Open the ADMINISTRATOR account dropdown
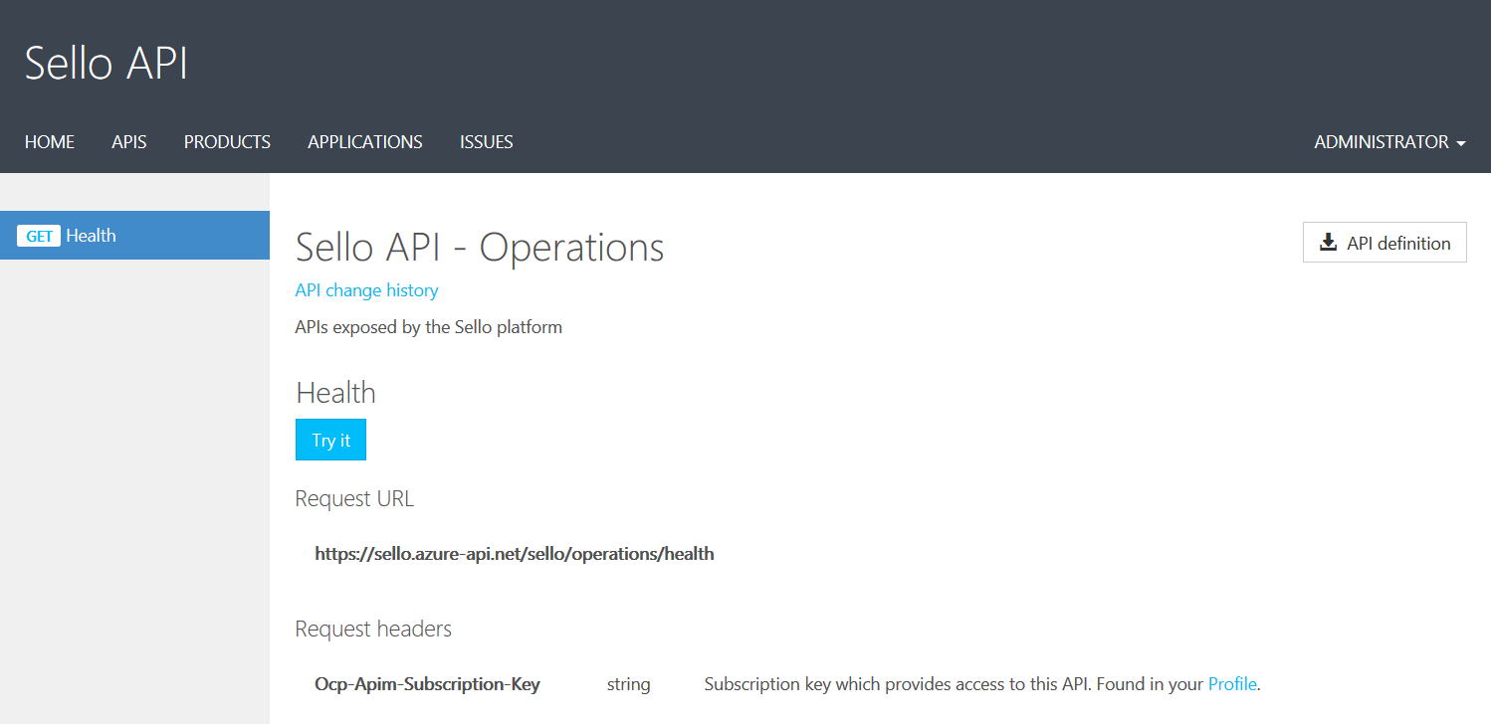This screenshot has width=1491, height=724. 1381,141
